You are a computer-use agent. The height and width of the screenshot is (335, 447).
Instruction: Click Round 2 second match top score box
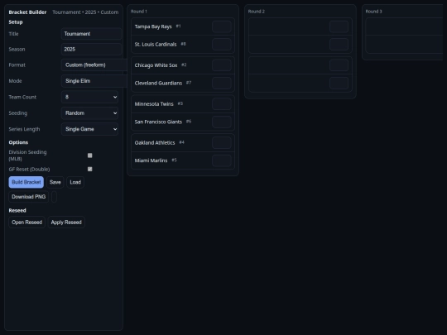point(339,65)
